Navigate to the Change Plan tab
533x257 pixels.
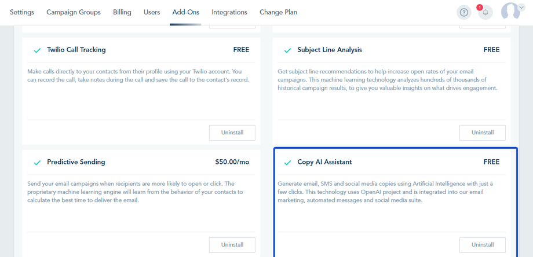(278, 12)
